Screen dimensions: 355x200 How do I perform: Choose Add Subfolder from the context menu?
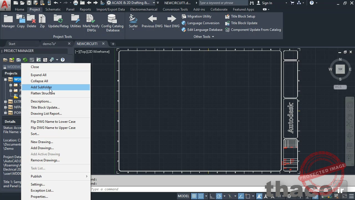coord(41,87)
